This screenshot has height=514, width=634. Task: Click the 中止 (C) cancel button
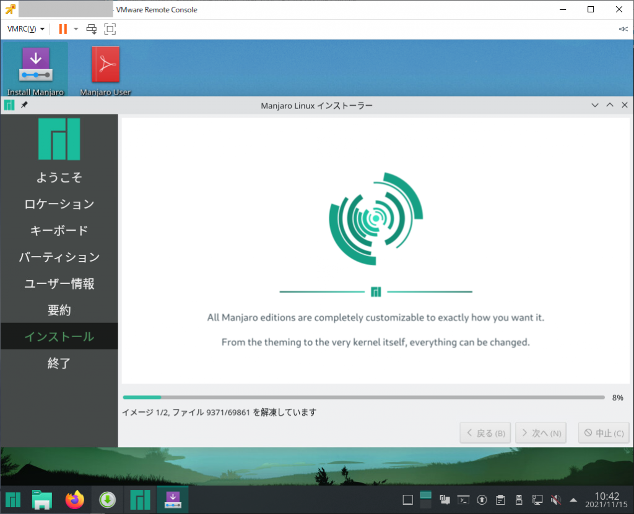coord(604,433)
